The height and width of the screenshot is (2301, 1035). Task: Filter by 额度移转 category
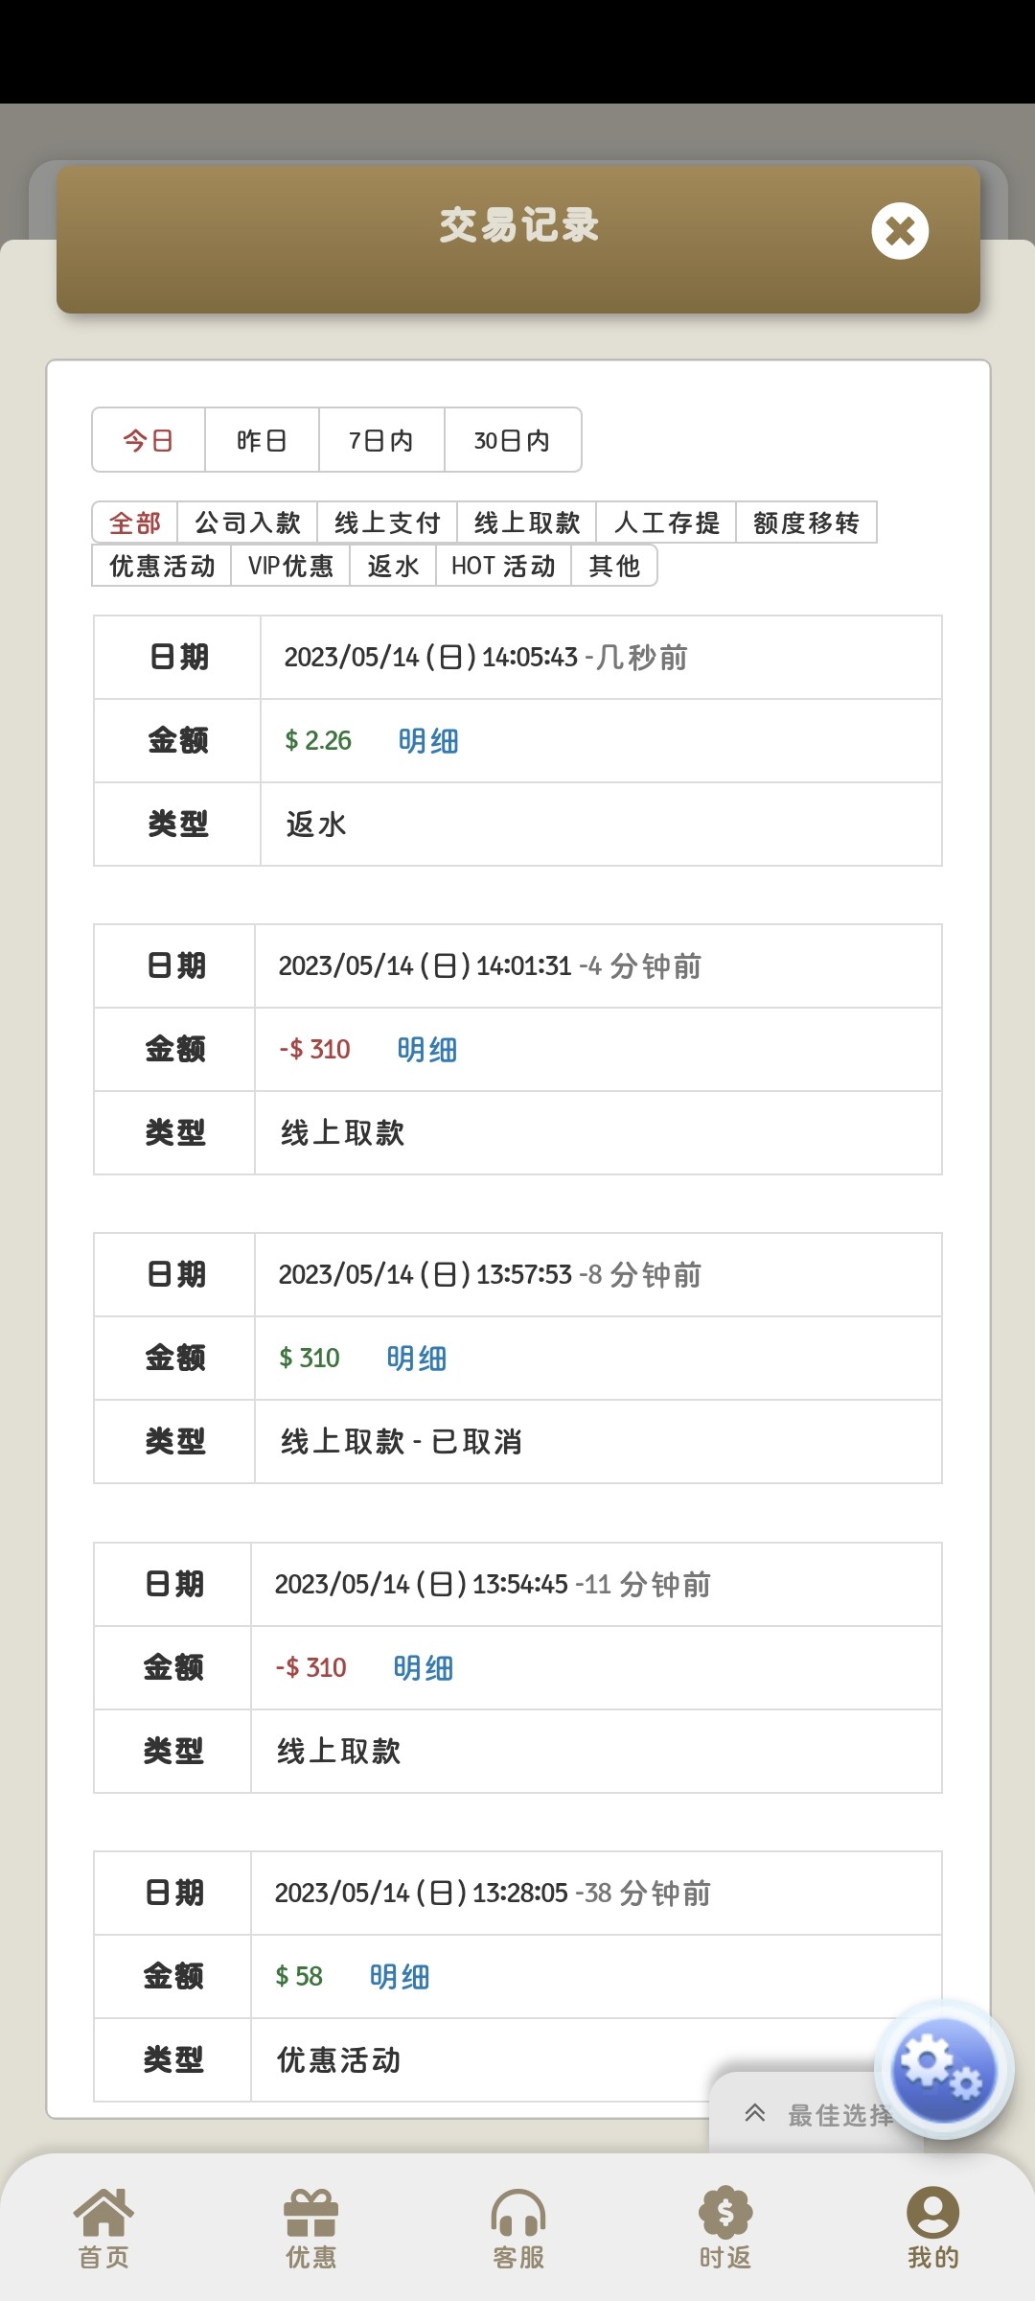(x=806, y=523)
